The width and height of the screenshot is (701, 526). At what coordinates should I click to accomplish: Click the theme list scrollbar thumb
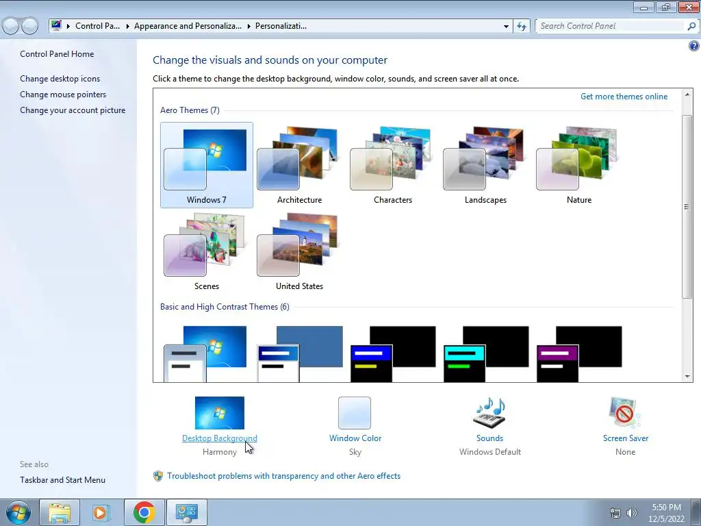(x=687, y=206)
